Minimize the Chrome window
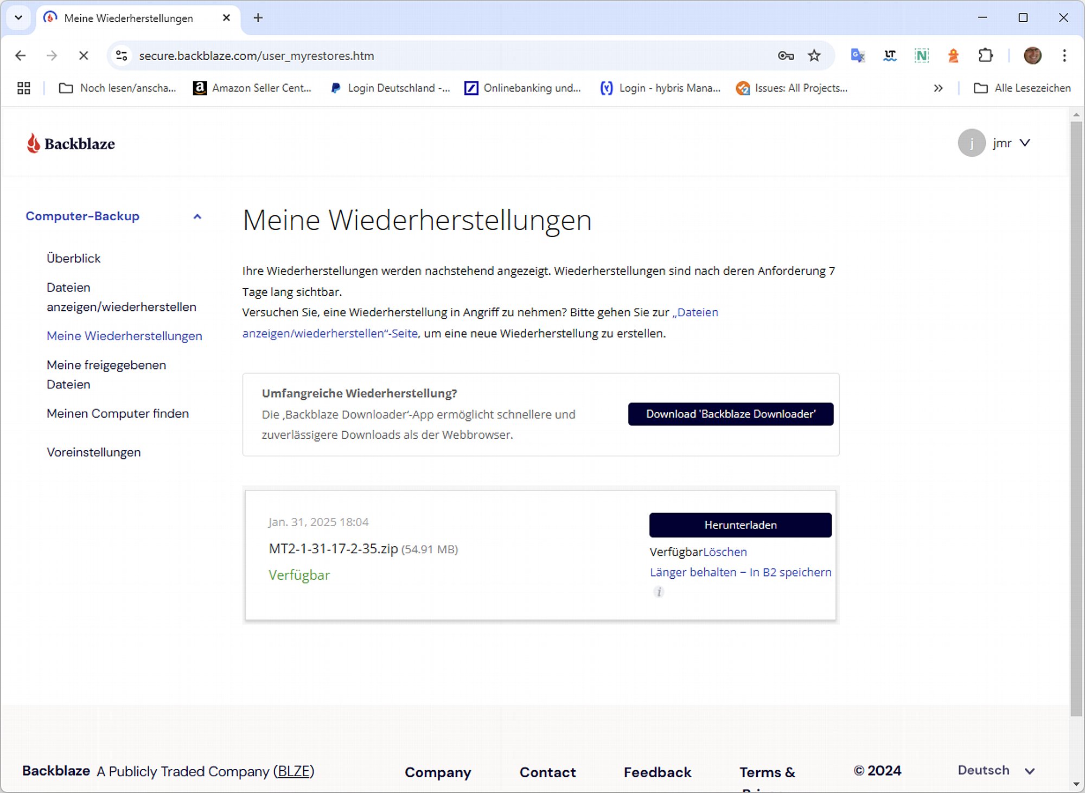Screen dimensions: 1085x793 [982, 18]
